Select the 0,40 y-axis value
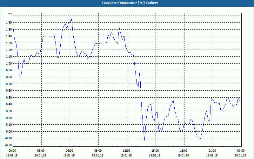Viewport: 254px width, 159px height. (x=9, y=104)
